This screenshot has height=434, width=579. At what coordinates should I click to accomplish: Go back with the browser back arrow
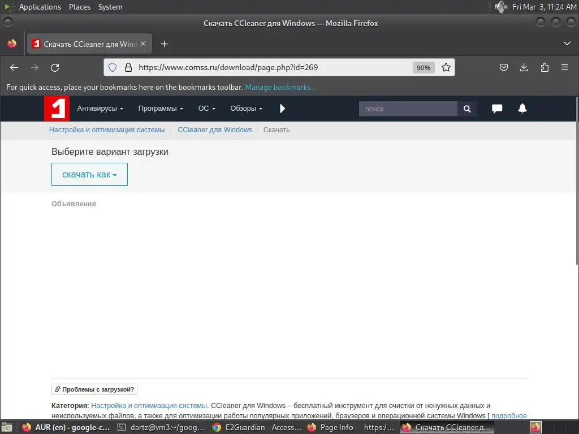pyautogui.click(x=14, y=68)
